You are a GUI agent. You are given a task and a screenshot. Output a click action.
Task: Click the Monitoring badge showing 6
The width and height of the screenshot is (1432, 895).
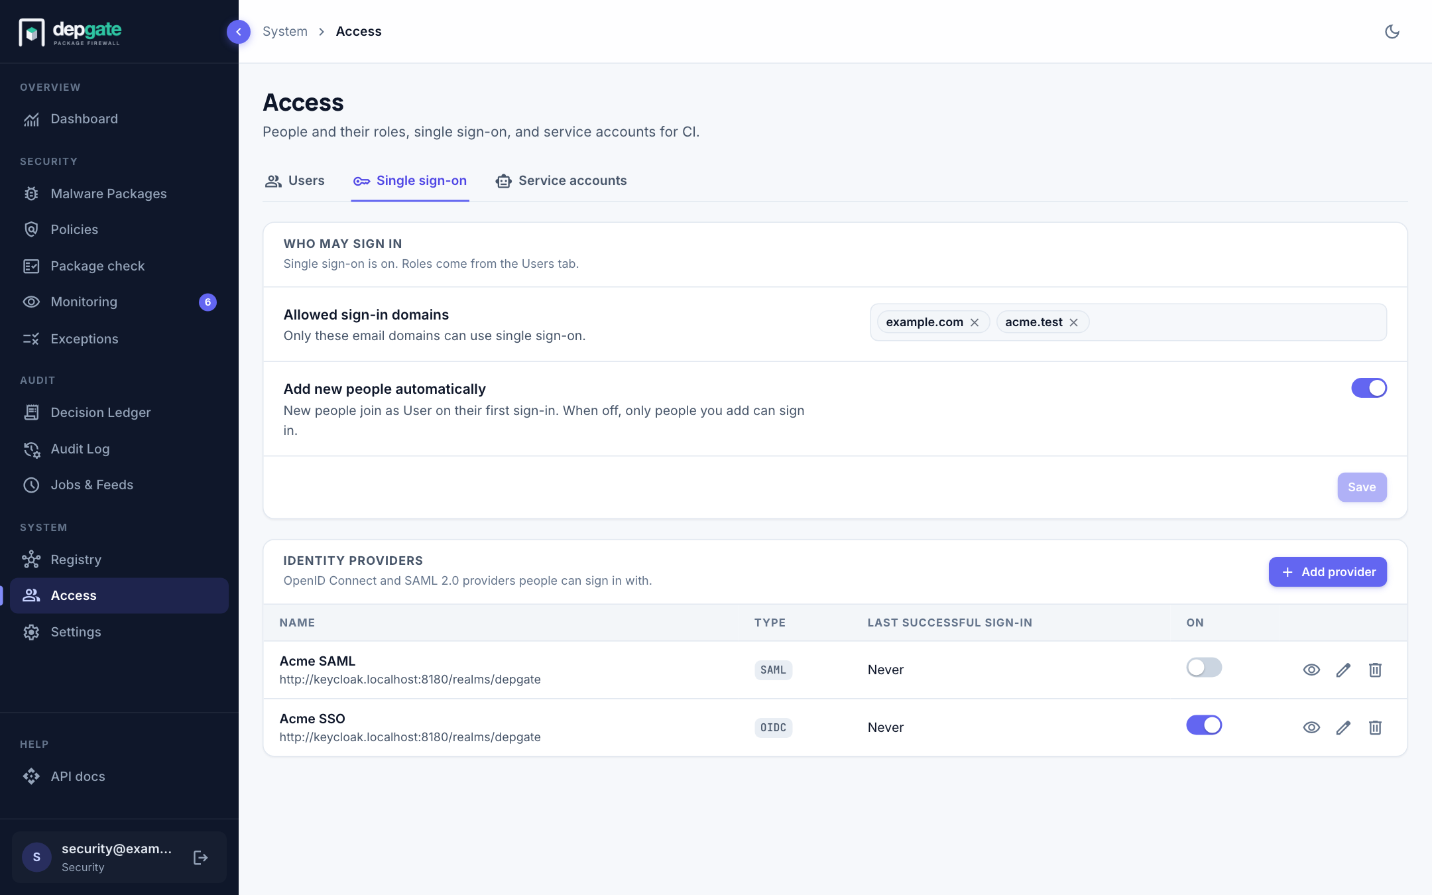pyautogui.click(x=208, y=302)
